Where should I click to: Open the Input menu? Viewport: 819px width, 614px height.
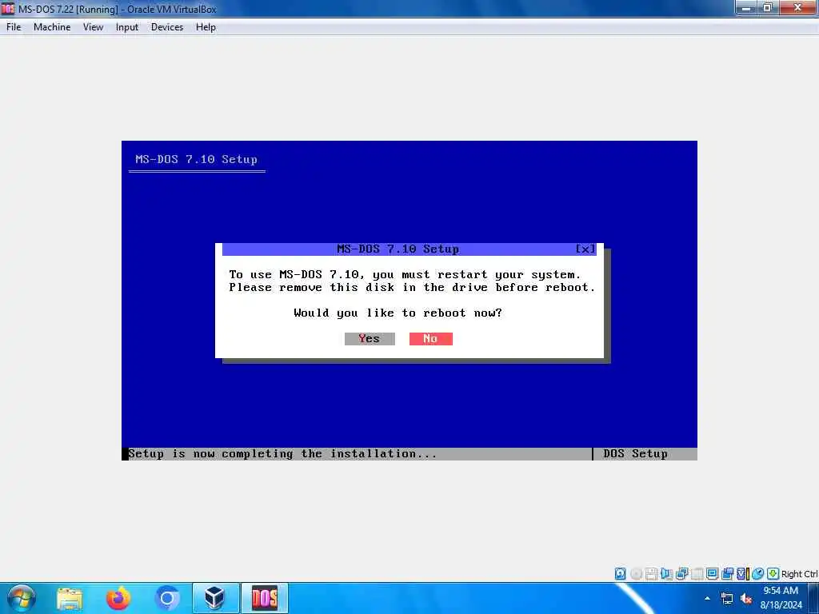127,27
